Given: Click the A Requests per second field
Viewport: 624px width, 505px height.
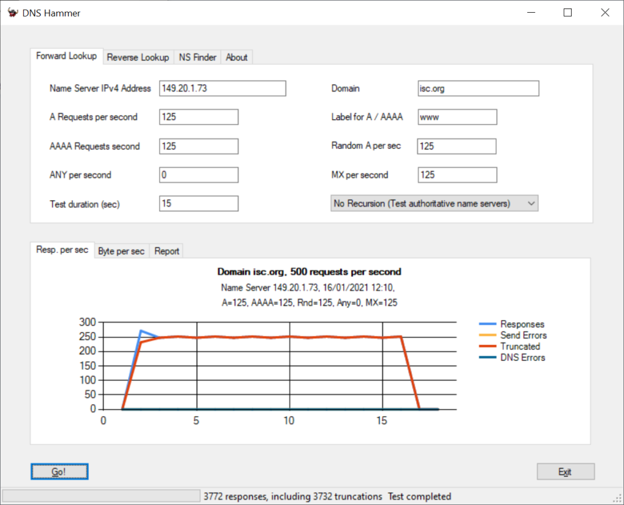Looking at the screenshot, I should (198, 116).
